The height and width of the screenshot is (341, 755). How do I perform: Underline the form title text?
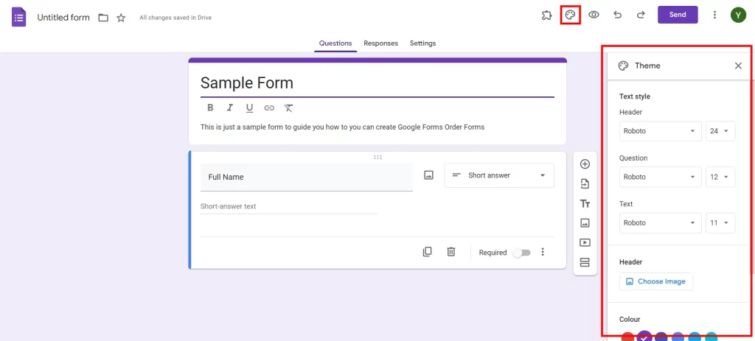point(249,108)
